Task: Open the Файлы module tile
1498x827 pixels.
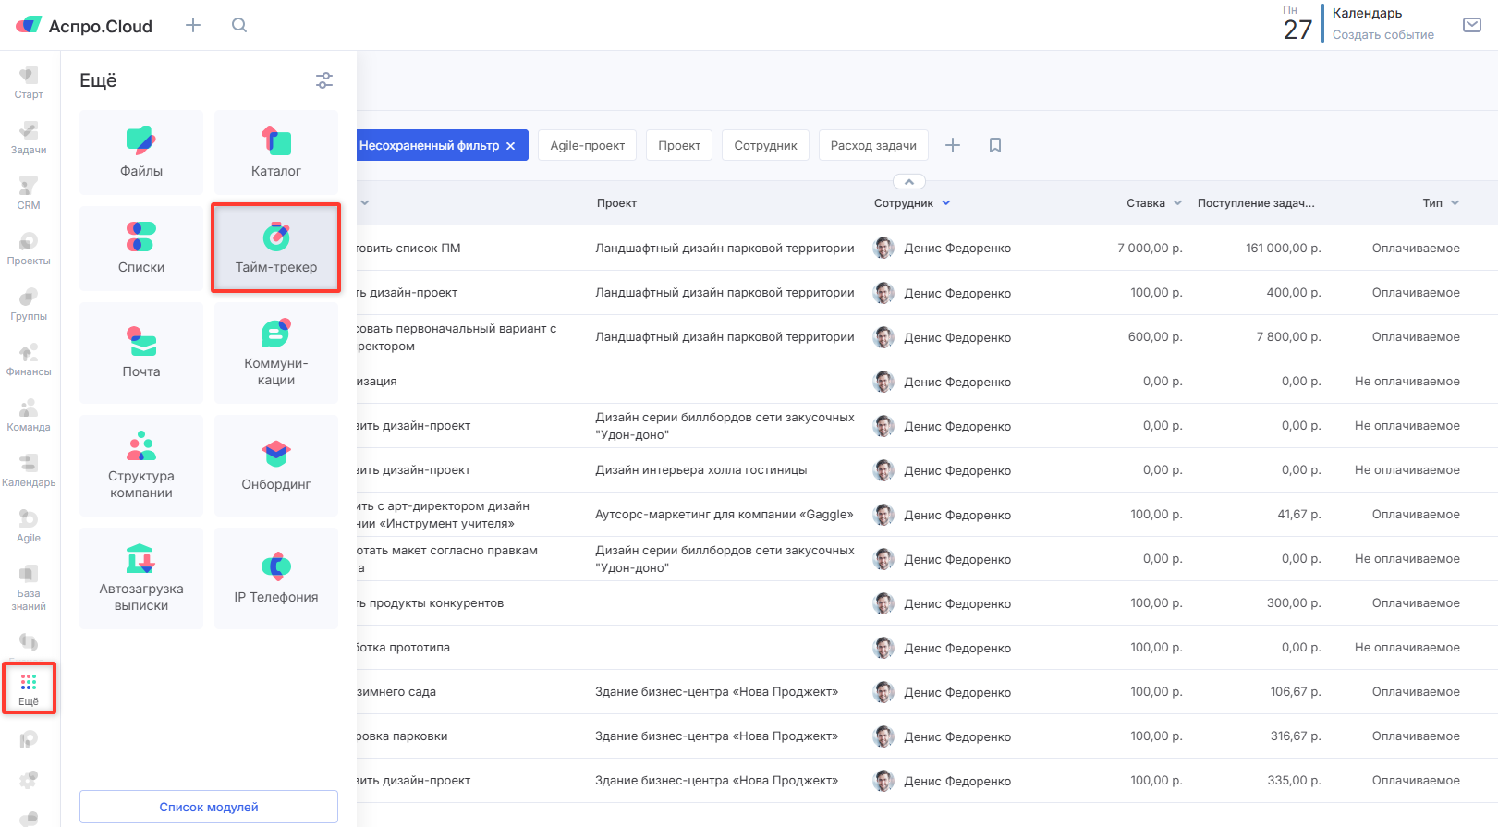Action: (x=141, y=152)
